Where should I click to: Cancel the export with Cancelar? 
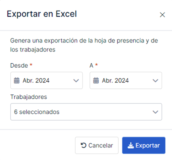point(97,145)
